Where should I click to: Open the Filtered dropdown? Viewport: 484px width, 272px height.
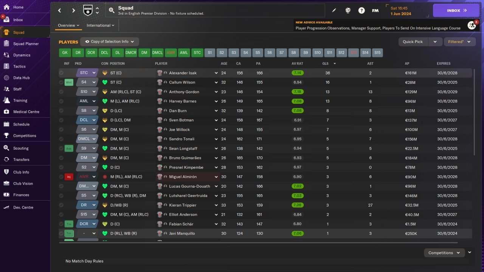(x=459, y=42)
